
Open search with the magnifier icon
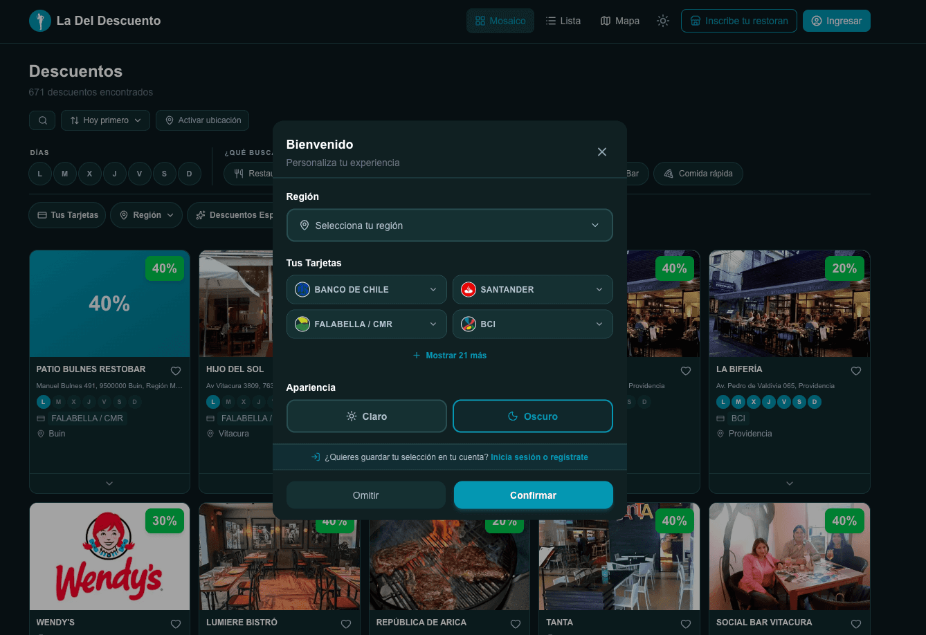(x=42, y=120)
